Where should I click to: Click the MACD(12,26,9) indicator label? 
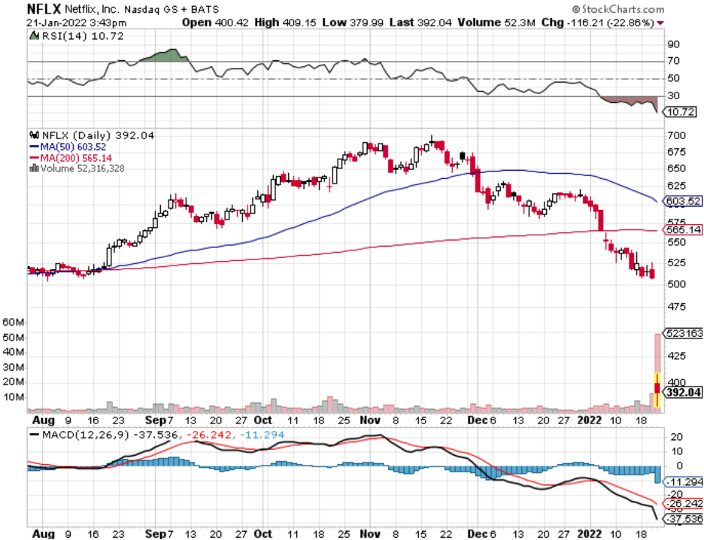(77, 433)
